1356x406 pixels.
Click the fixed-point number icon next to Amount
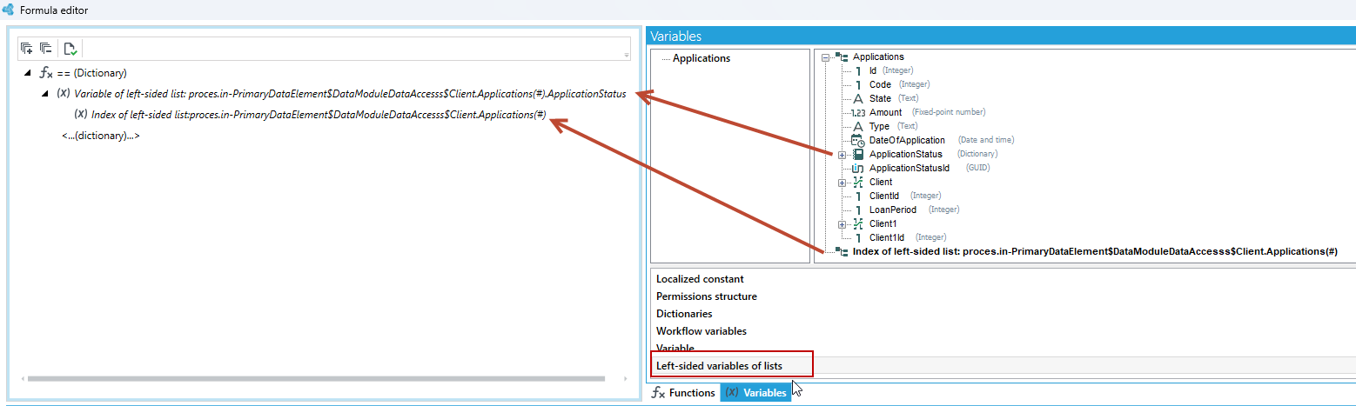pyautogui.click(x=857, y=112)
